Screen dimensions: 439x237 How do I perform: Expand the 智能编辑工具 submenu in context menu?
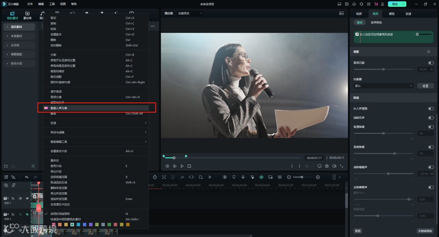(96, 142)
